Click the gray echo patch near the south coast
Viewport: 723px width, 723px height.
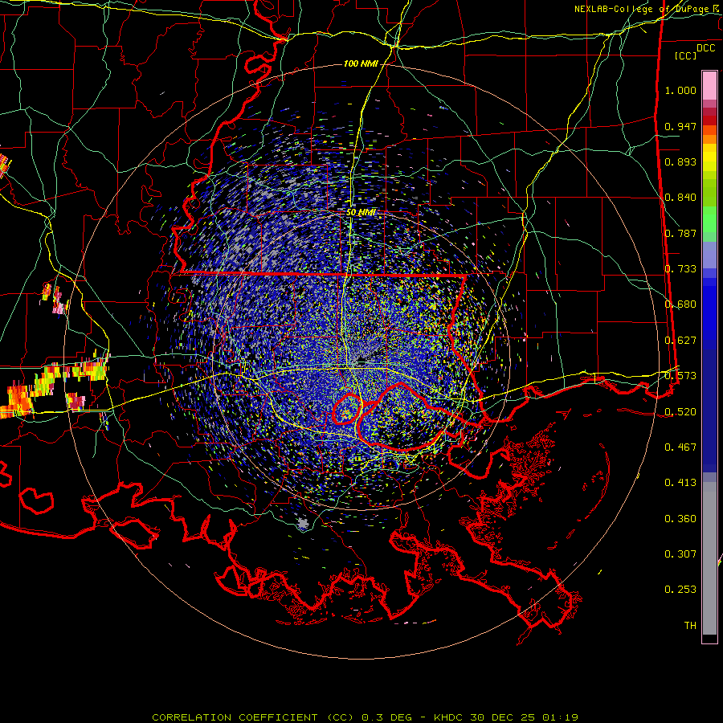(303, 523)
